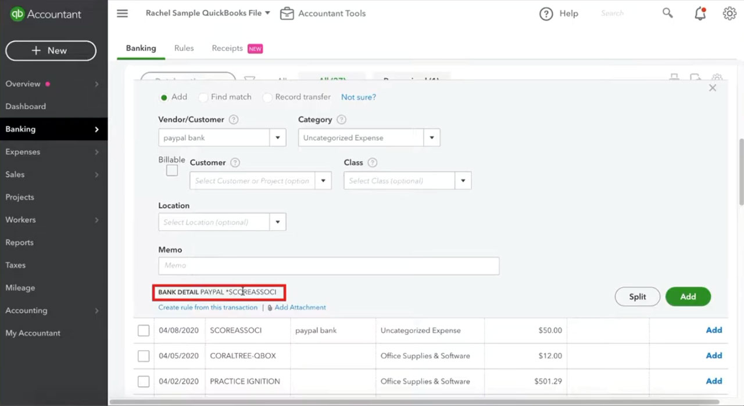Tick the SCOREASSOCI transaction row checkbox
Viewport: 744px width, 406px height.
144,331
